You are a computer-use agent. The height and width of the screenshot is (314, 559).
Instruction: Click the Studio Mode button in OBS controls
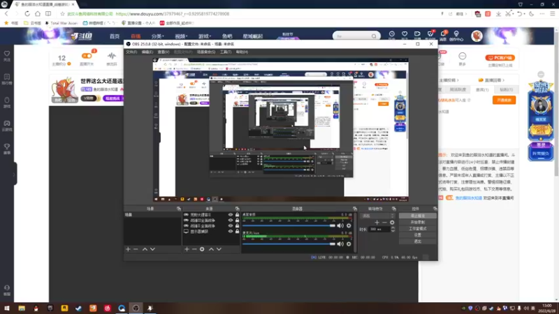pyautogui.click(x=417, y=229)
